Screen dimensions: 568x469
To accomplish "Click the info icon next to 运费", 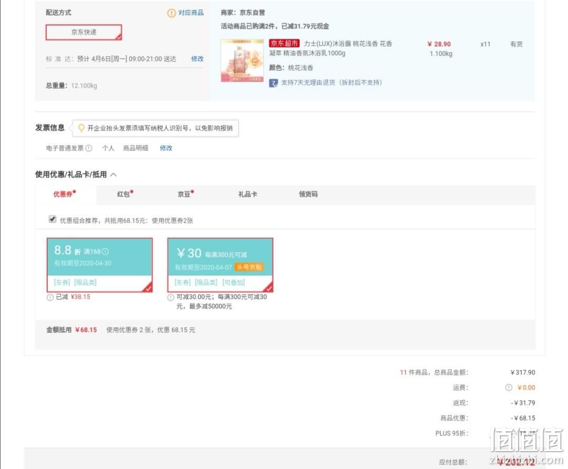I will (x=509, y=387).
